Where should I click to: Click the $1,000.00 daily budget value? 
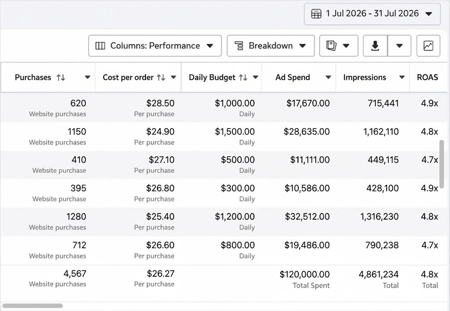coord(235,103)
